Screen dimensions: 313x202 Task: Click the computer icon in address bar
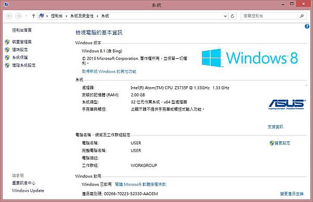[42, 16]
